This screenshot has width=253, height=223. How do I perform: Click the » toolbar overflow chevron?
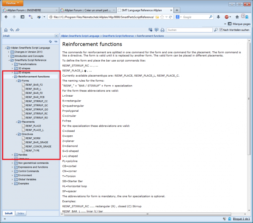point(225,24)
